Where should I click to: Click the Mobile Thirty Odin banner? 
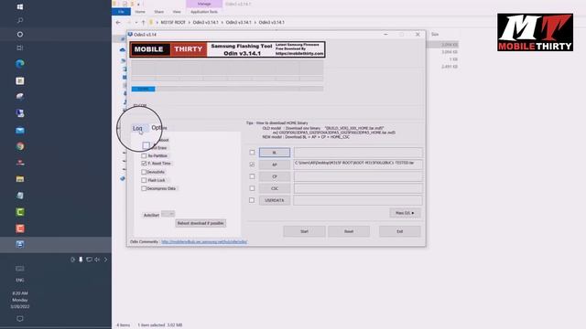click(x=227, y=49)
